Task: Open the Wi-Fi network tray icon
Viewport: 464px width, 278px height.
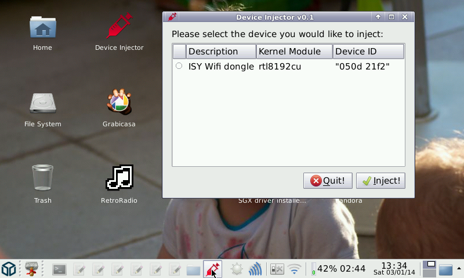Action: [x=295, y=269]
